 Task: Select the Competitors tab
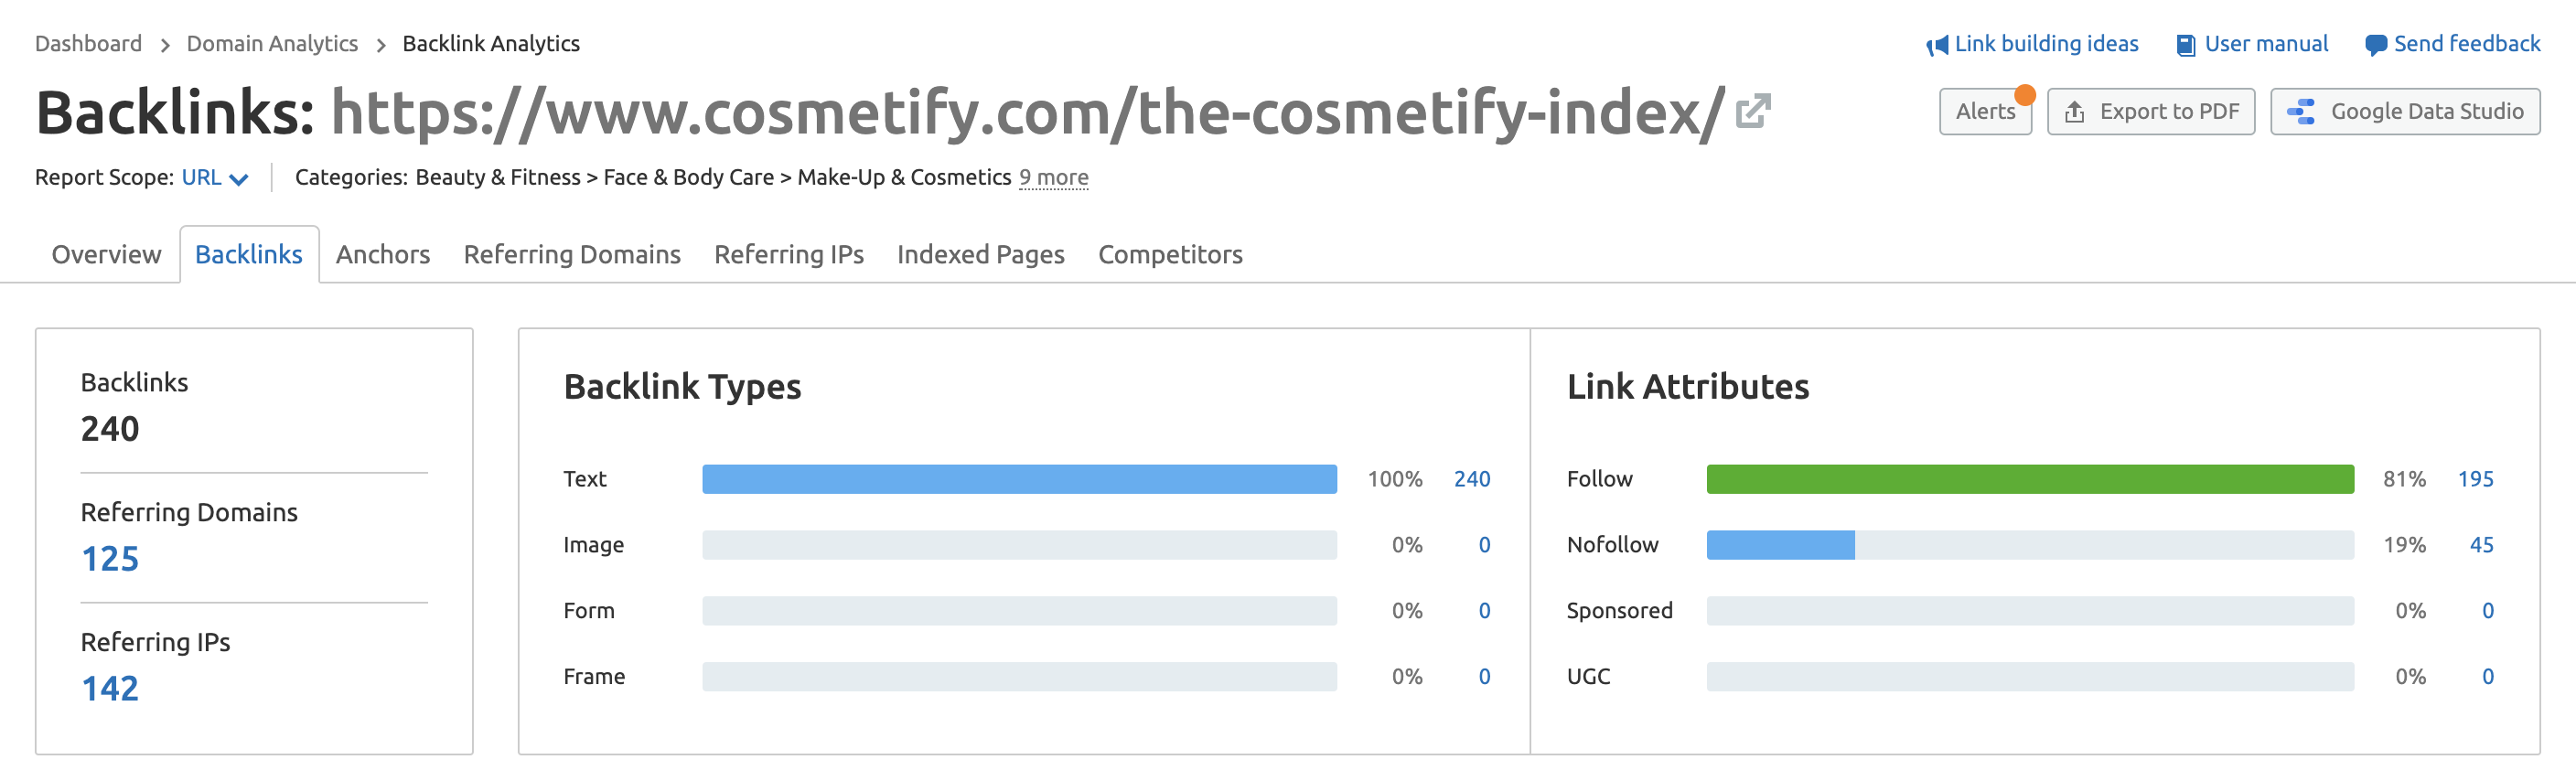(1170, 255)
